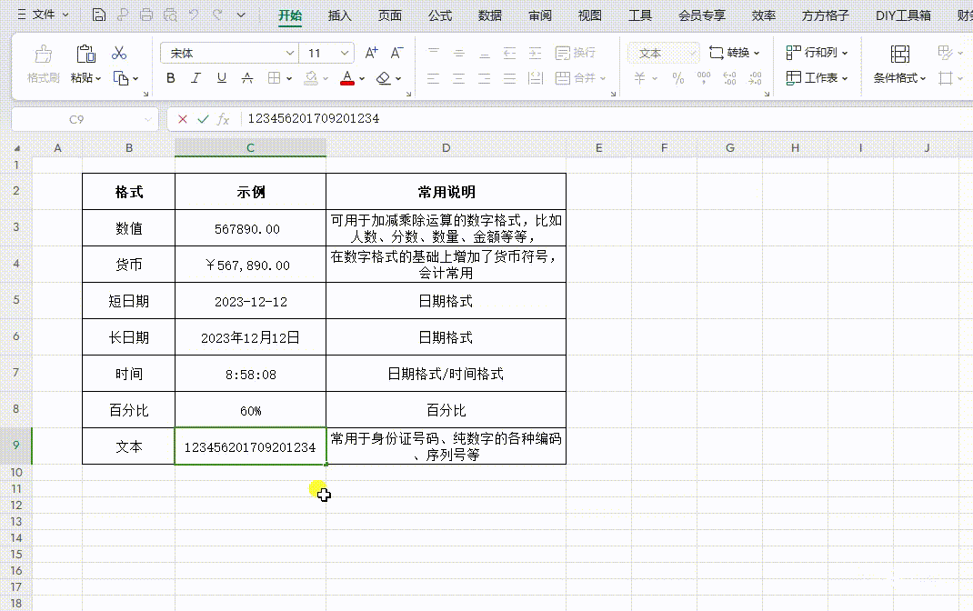Click the Save icon in quick access bar

click(99, 15)
